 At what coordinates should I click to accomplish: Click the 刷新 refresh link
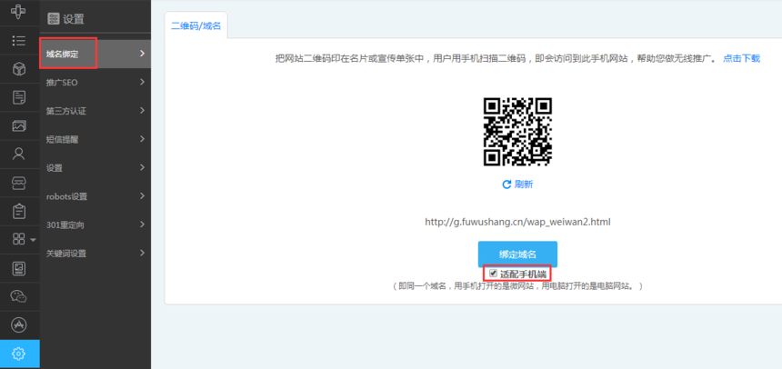(524, 184)
